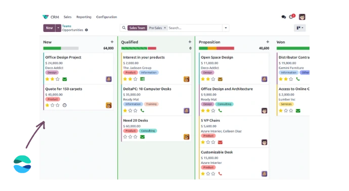Click the phone icon on Office Design and Architecture
349x191 pixels.
coord(220,110)
